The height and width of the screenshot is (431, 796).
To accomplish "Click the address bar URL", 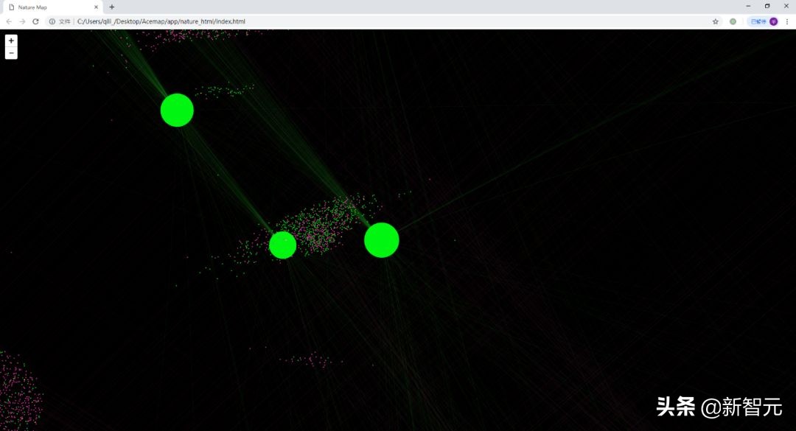I will pyautogui.click(x=161, y=21).
